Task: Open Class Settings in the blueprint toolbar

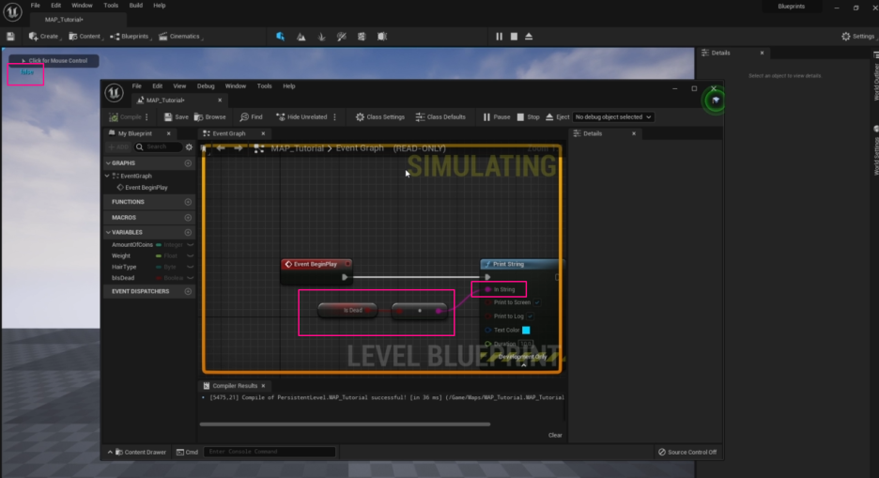Action: pyautogui.click(x=380, y=117)
